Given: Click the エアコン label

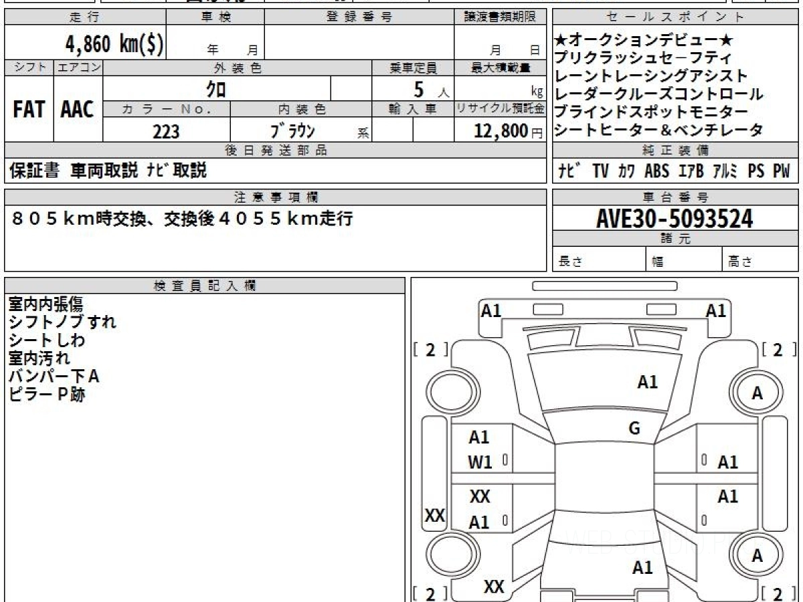Looking at the screenshot, I should (x=78, y=68).
